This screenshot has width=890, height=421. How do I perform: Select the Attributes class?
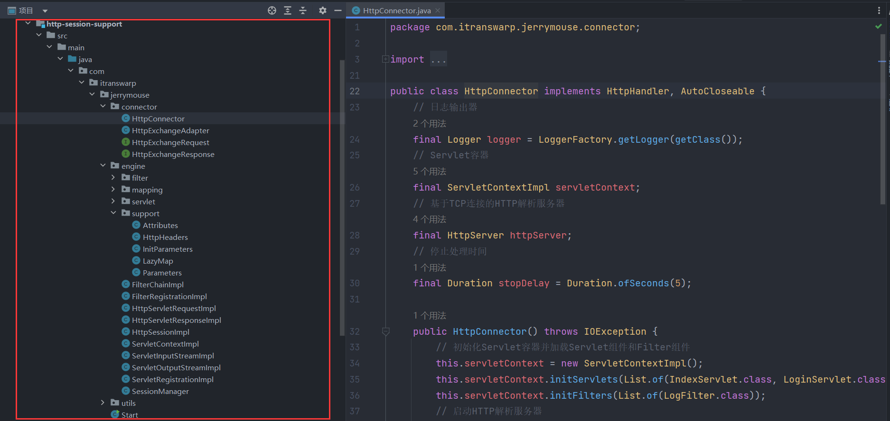tap(160, 225)
